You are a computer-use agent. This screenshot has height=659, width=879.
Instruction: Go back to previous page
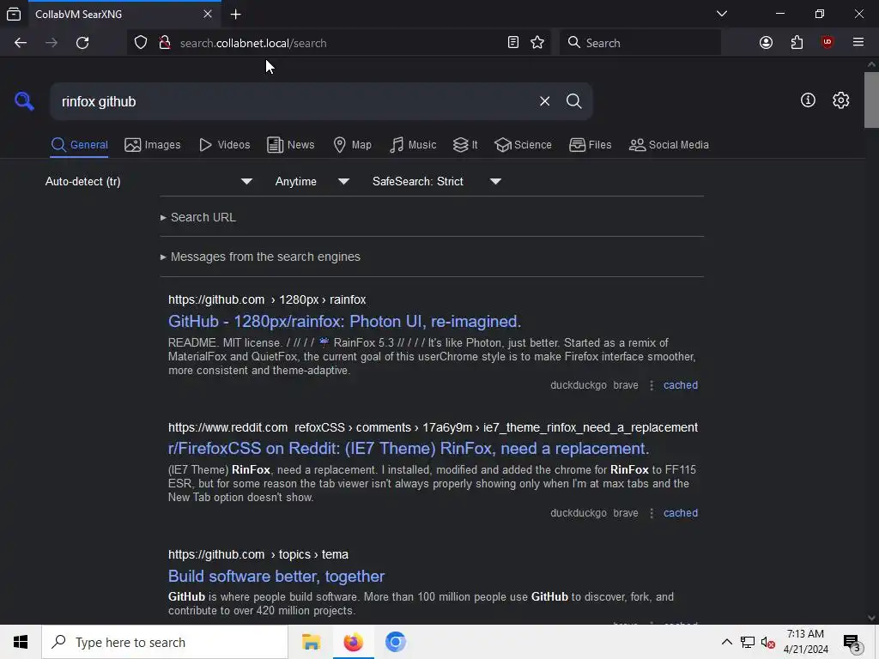pyautogui.click(x=21, y=43)
